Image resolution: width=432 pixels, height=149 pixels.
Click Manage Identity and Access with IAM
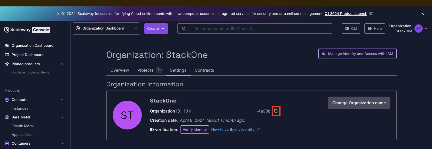click(x=357, y=54)
